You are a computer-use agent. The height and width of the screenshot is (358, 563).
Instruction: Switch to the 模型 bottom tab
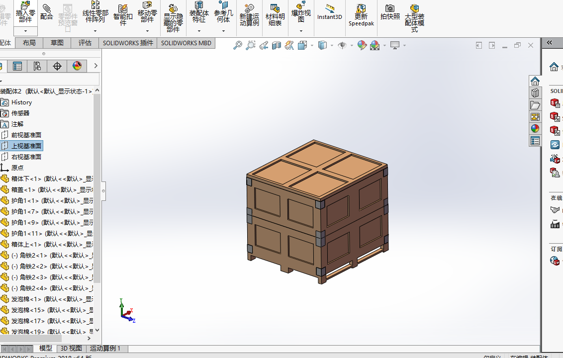[x=46, y=349]
